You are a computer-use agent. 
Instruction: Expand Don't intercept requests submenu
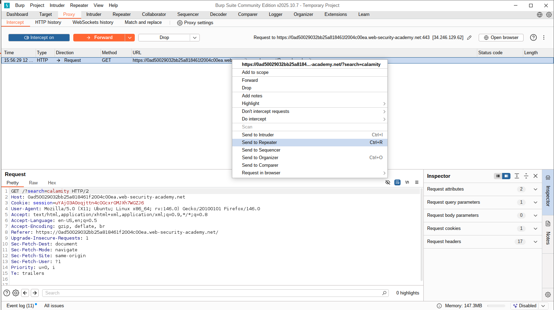pos(310,112)
